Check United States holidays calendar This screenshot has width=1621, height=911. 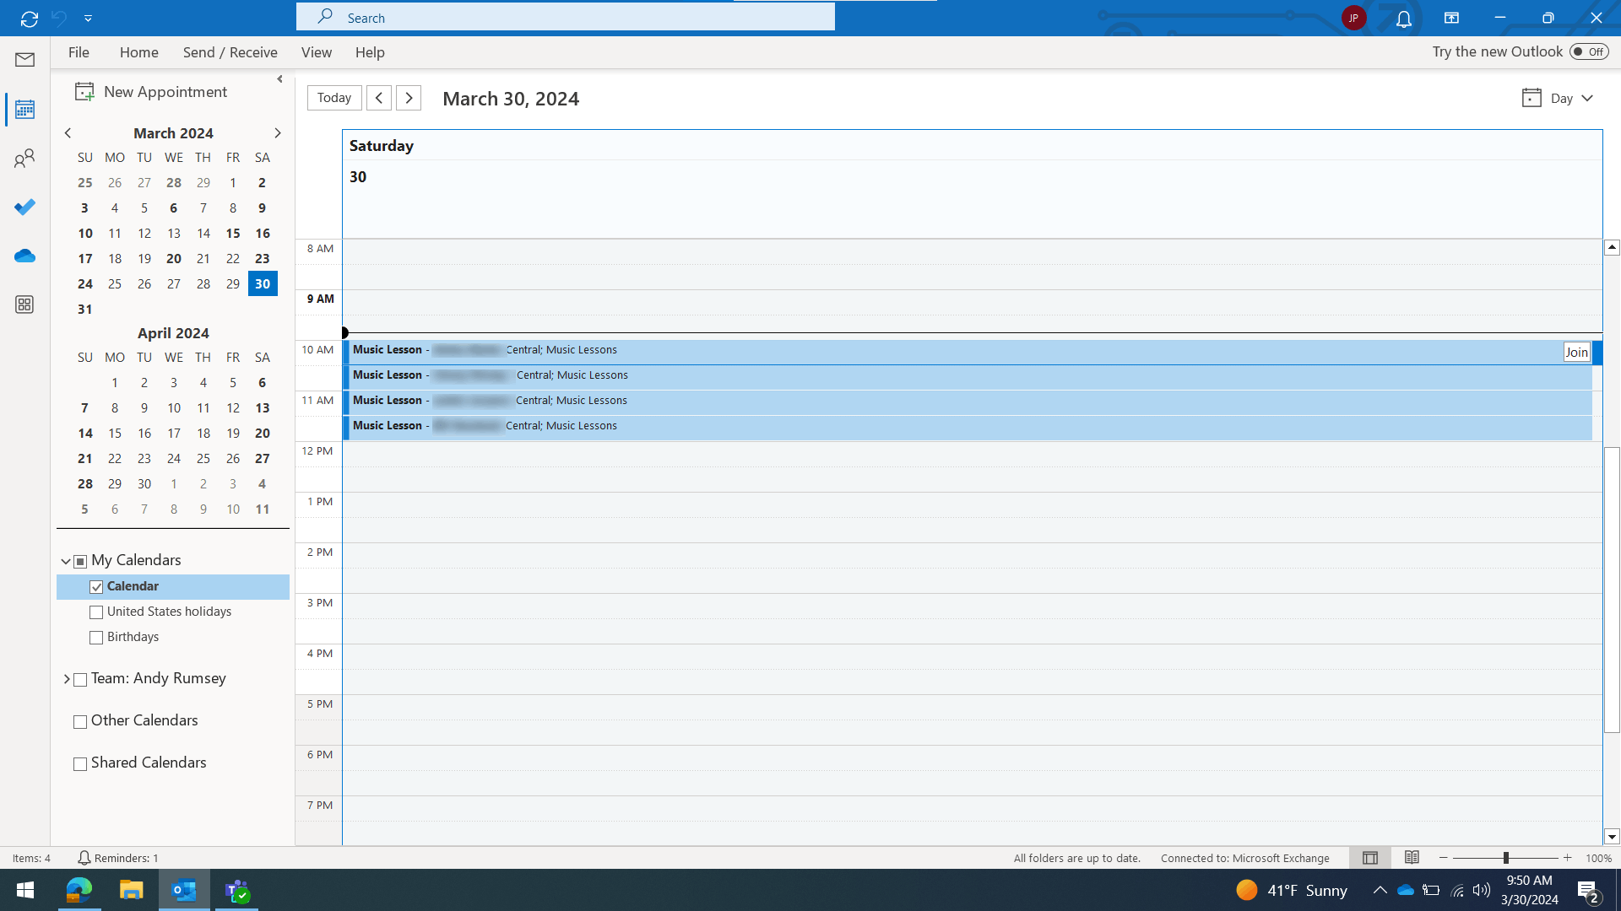coord(96,612)
